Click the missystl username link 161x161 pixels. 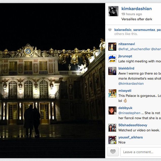coord(125,91)
